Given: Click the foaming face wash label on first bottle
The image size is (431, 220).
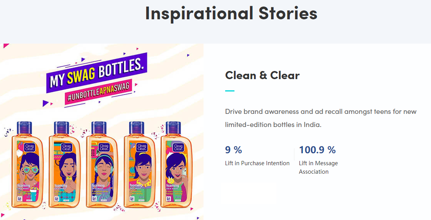Looking at the screenshot, I should [x=23, y=187].
